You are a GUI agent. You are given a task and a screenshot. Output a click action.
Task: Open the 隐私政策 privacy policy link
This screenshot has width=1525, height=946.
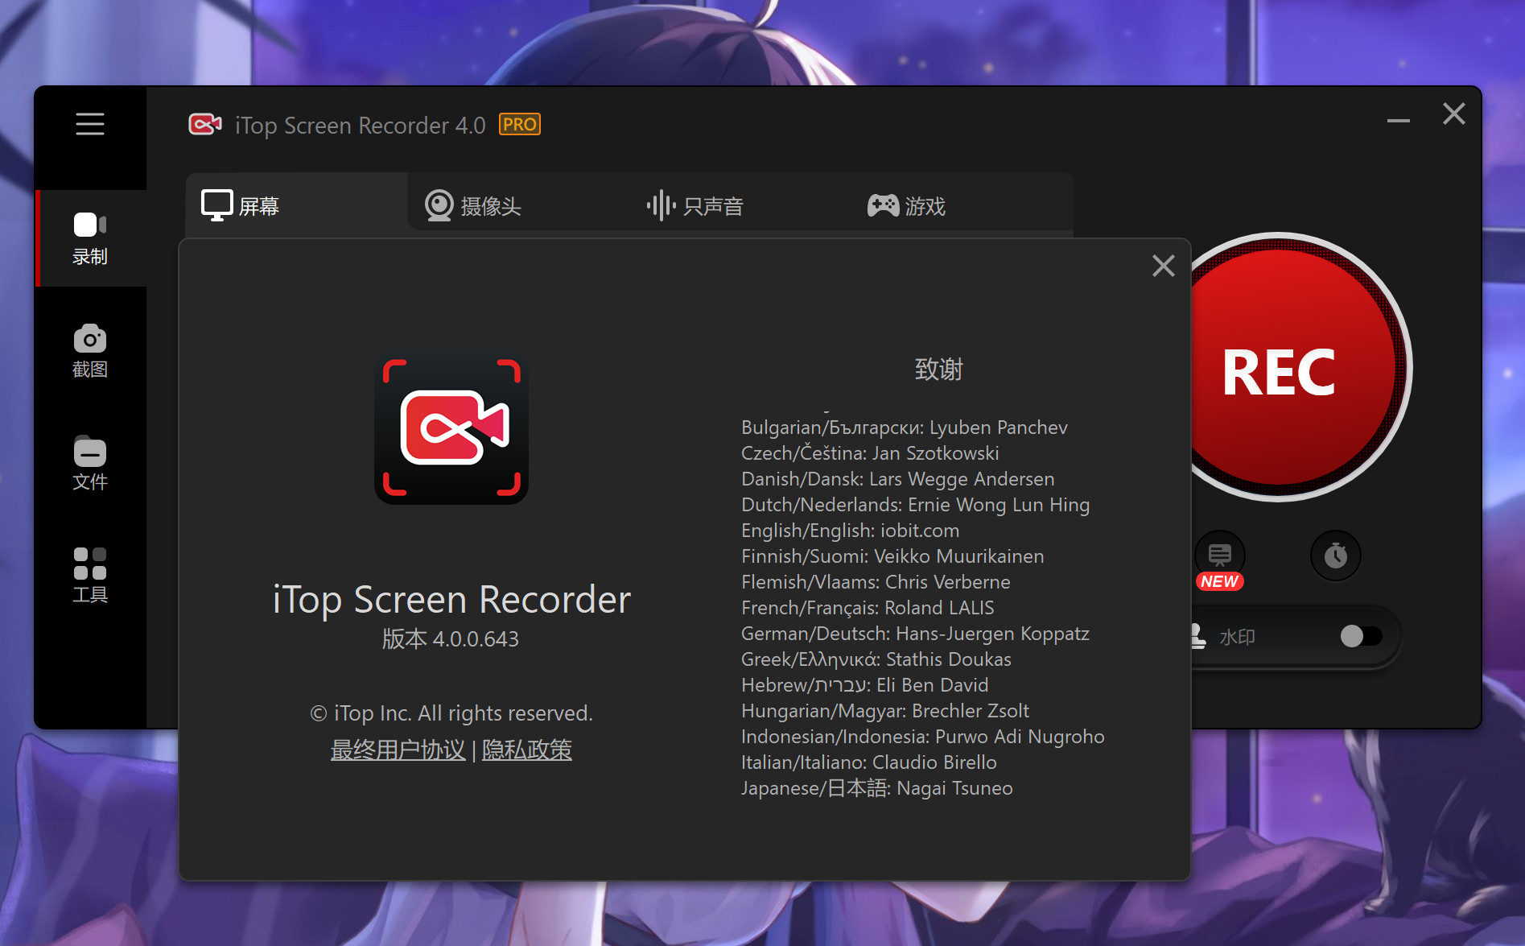pos(527,750)
